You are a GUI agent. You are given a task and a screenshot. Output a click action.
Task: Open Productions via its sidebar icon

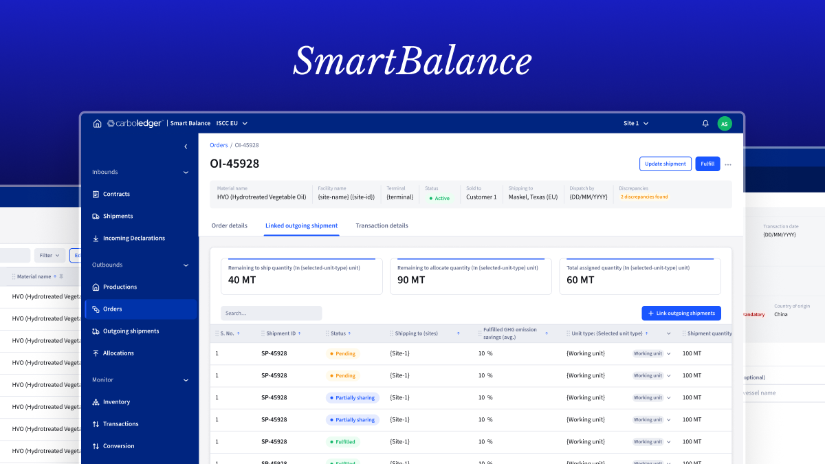coord(96,287)
